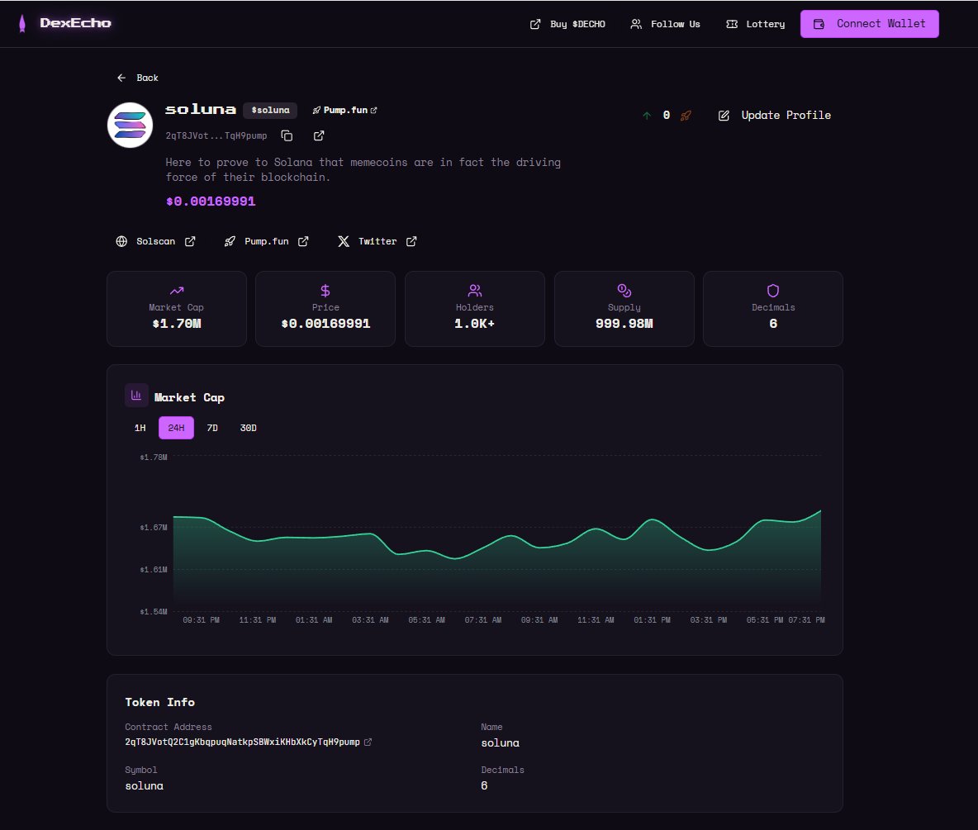Click the Market Cap $1.70M value
Screen dimensions: 978x830
177,324
